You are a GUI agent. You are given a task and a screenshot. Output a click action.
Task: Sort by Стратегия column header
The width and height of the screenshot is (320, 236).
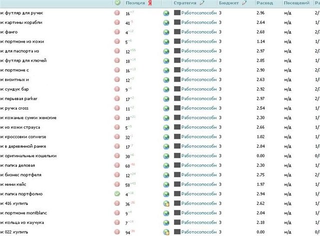(x=185, y=3)
